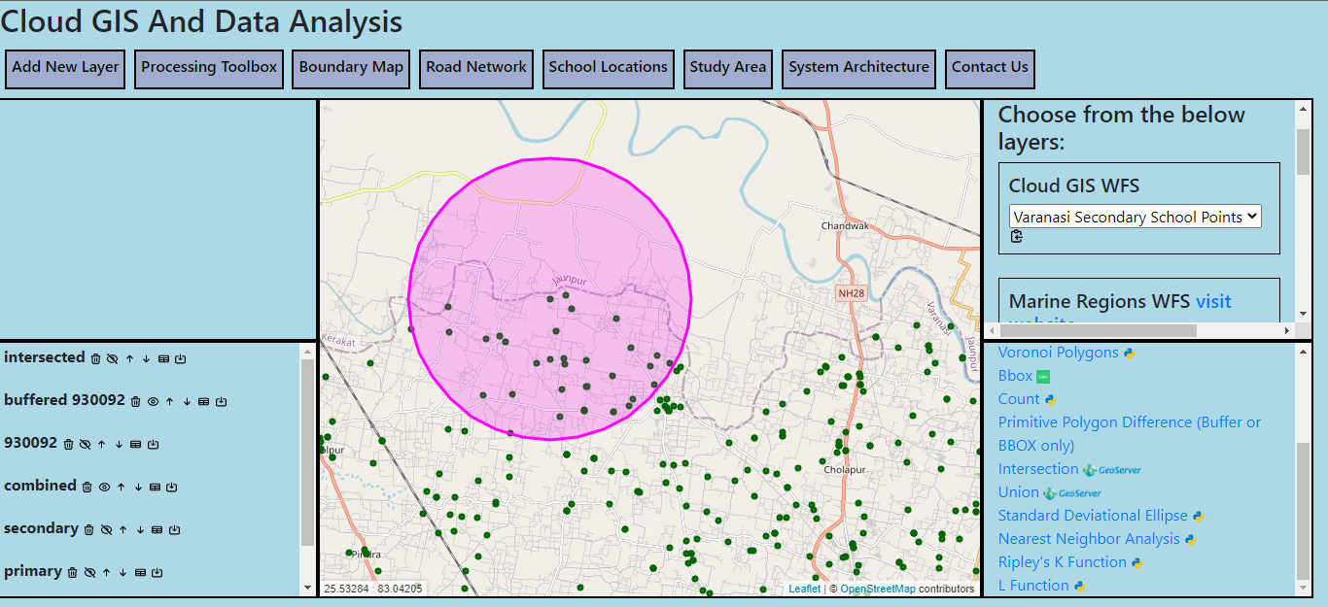Screen dimensions: 1328x607
Task: Hide the buffered 930092 layer
Action: pos(153,401)
